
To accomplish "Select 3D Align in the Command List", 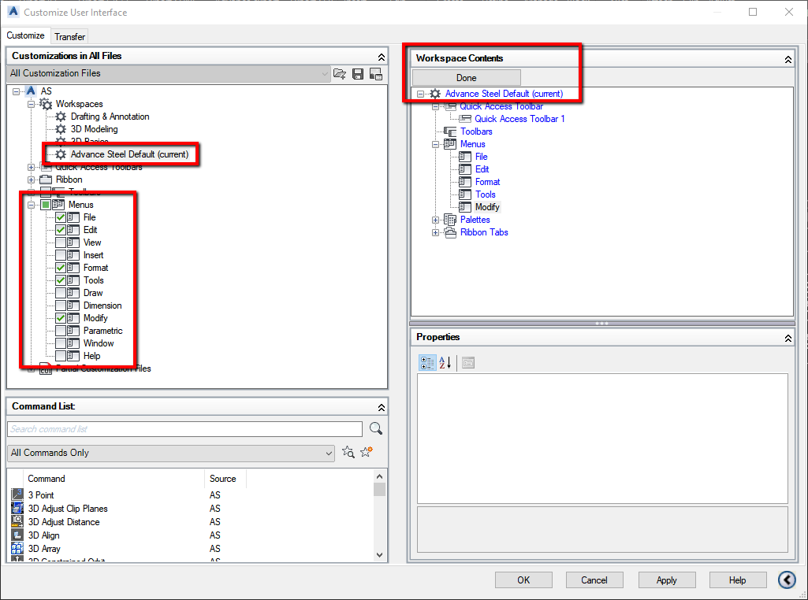I will (x=44, y=535).
